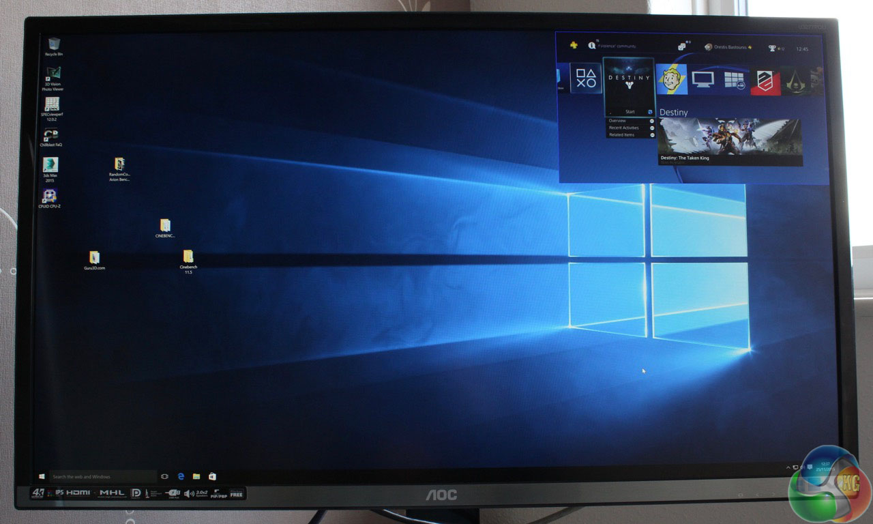Open the Orestis Bastounis profile

click(728, 48)
